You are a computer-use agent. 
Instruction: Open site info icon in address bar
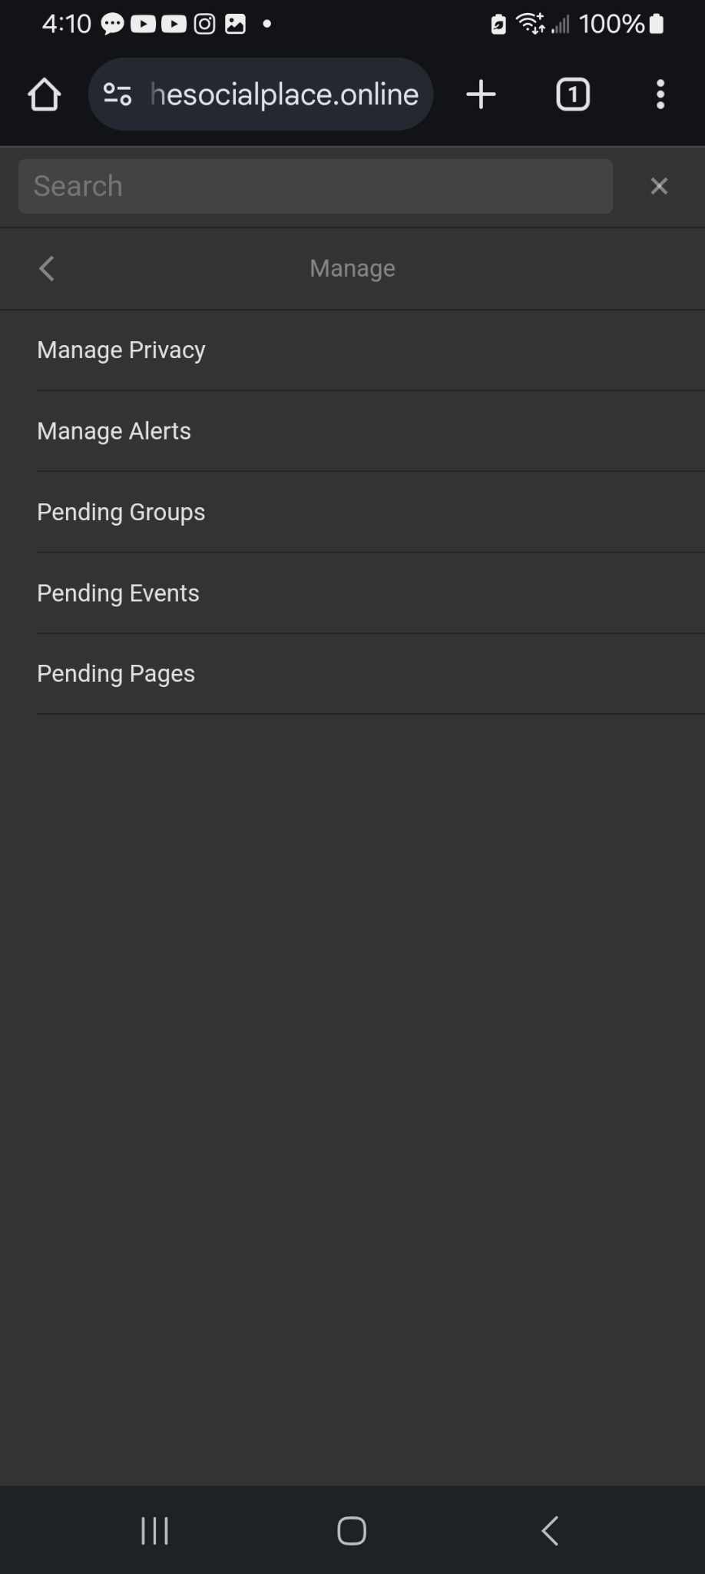click(118, 95)
